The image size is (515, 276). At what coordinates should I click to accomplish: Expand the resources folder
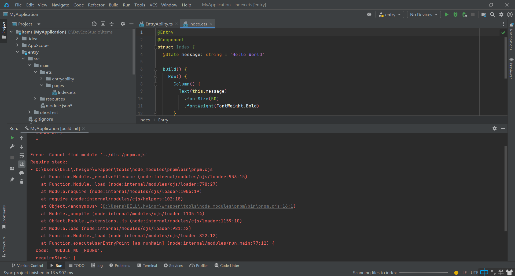tap(35, 99)
